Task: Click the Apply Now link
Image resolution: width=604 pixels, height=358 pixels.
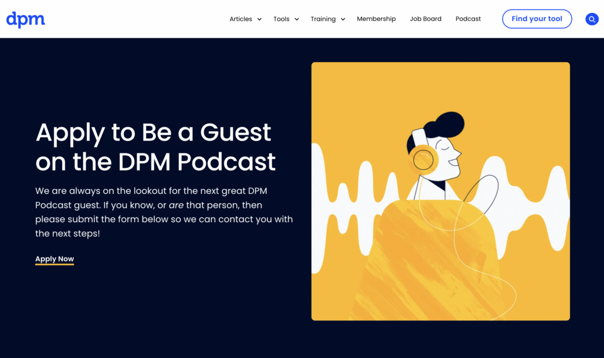Action: (55, 259)
